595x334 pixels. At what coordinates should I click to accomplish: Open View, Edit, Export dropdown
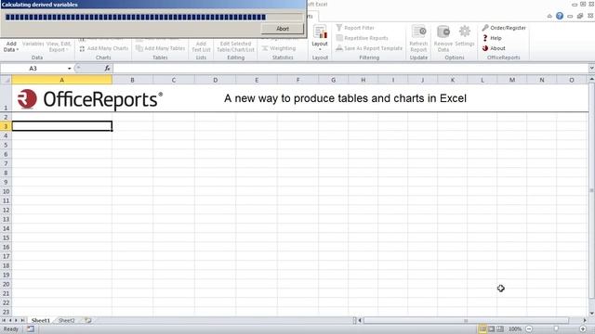pos(59,46)
